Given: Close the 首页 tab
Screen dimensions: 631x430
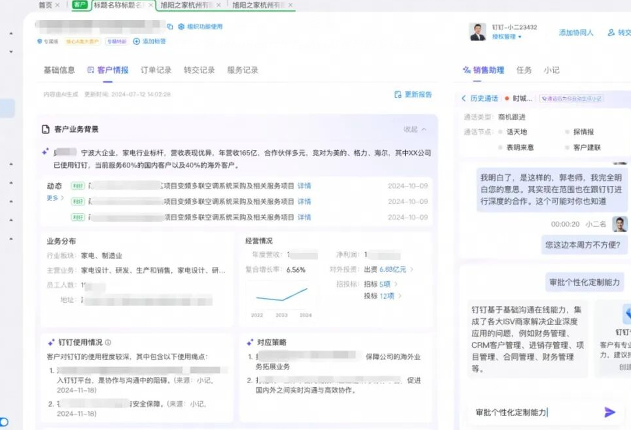Looking at the screenshot, I should pos(58,5).
